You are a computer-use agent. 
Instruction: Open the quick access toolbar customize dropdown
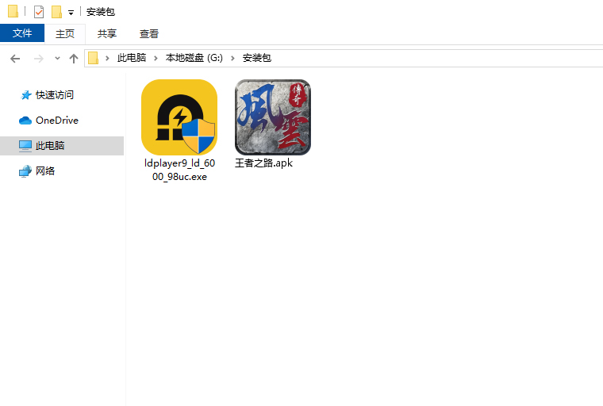tap(71, 13)
